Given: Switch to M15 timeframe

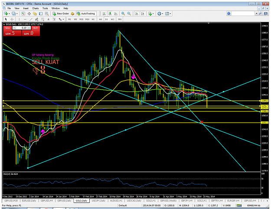Looking at the screenshot, I should [x=81, y=19].
